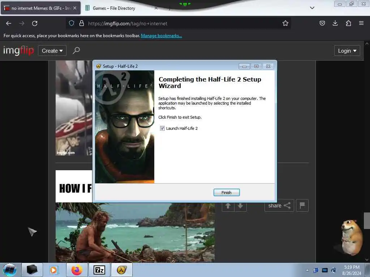Click the browser forward arrow
This screenshot has width=370, height=277.
22,23
